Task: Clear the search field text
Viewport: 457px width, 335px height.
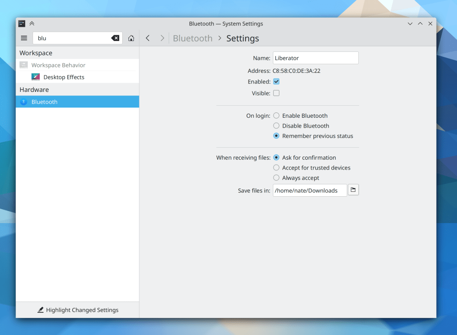Action: pyautogui.click(x=115, y=38)
